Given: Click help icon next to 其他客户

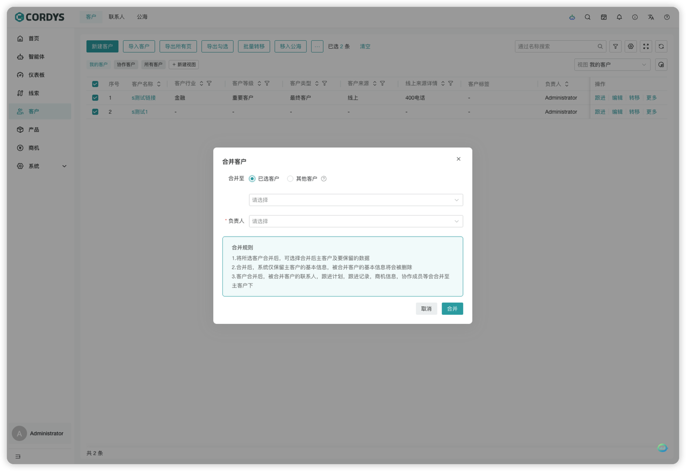Looking at the screenshot, I should point(324,179).
